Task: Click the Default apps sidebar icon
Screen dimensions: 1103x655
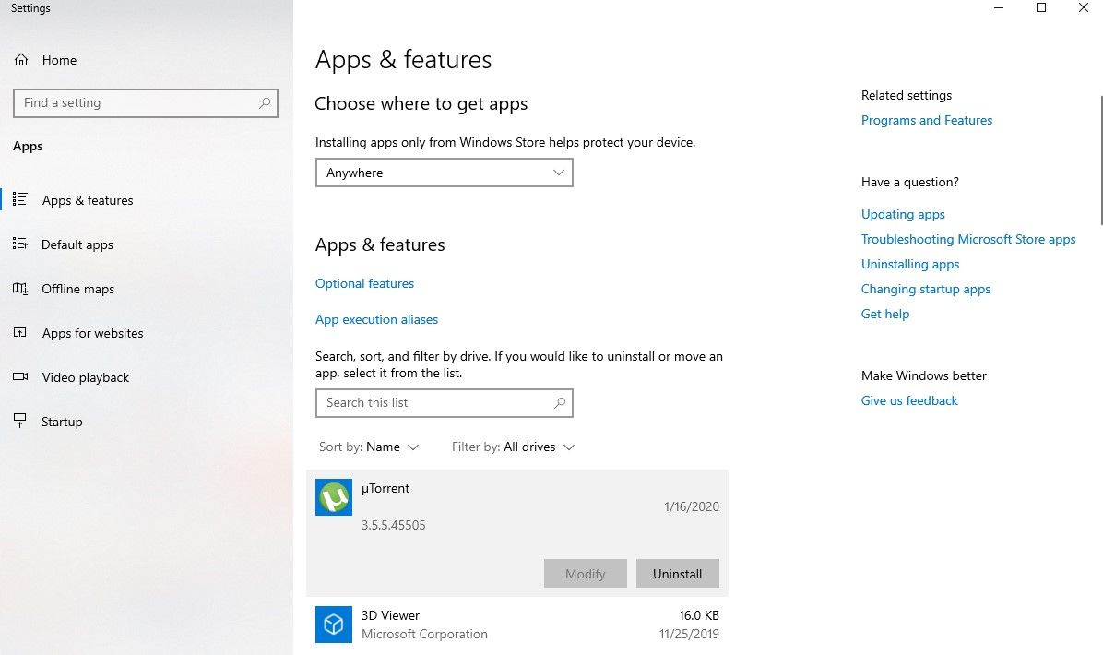Action: (x=20, y=244)
